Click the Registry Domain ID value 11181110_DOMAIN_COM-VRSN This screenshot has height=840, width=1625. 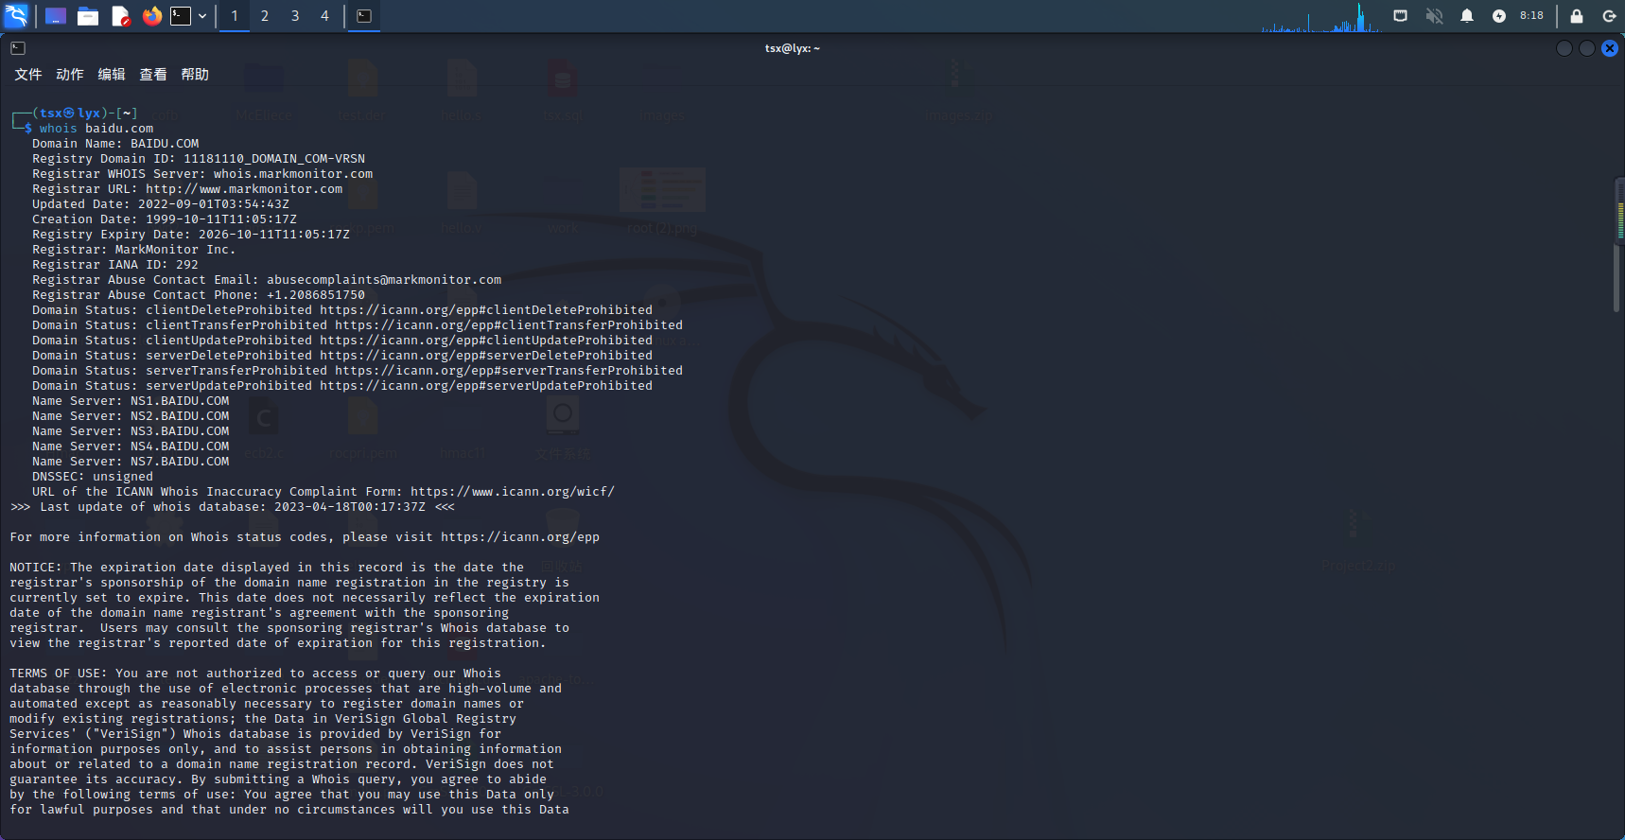274,159
